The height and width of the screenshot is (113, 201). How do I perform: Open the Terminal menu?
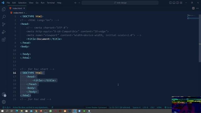tap(51, 3)
